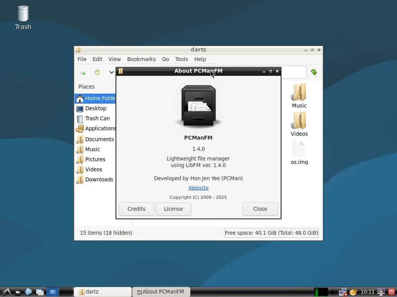Launch web browser globe icon in taskbar
Image resolution: width=397 pixels, height=297 pixels.
tap(28, 292)
